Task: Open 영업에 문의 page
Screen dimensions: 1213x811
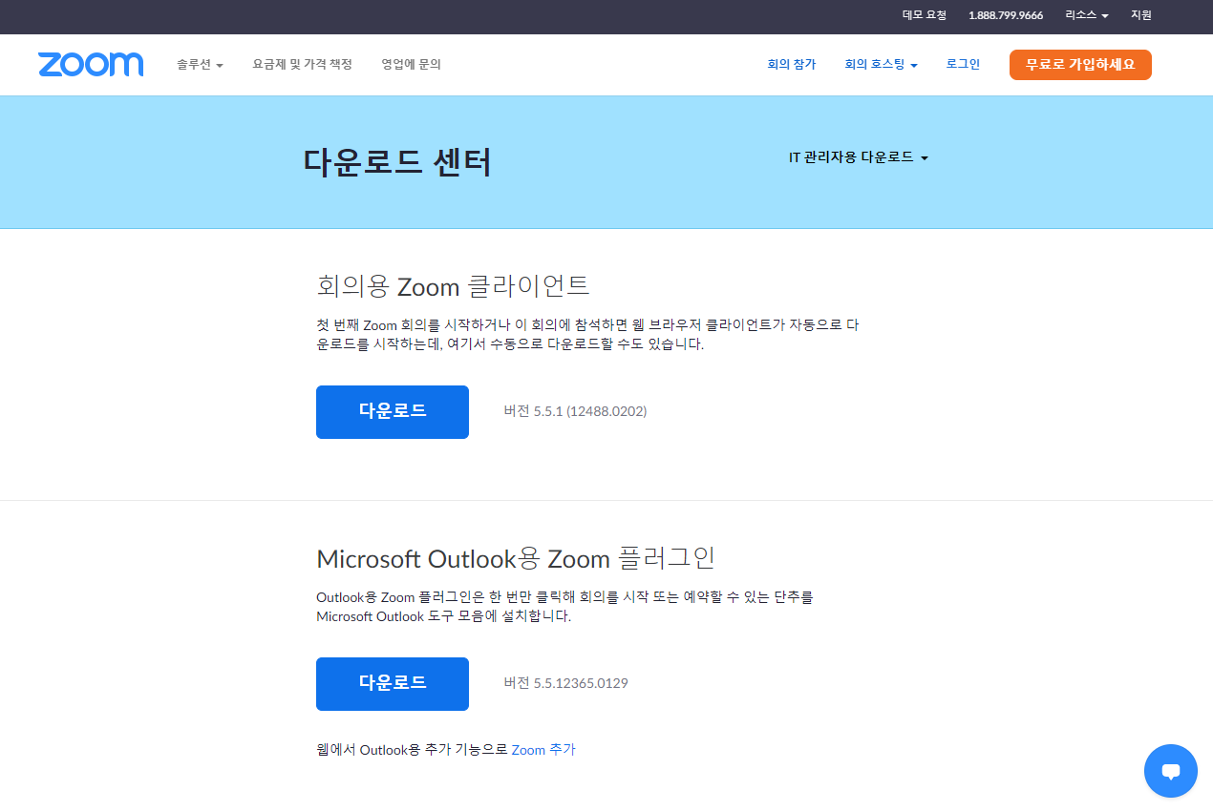Action: [x=411, y=65]
